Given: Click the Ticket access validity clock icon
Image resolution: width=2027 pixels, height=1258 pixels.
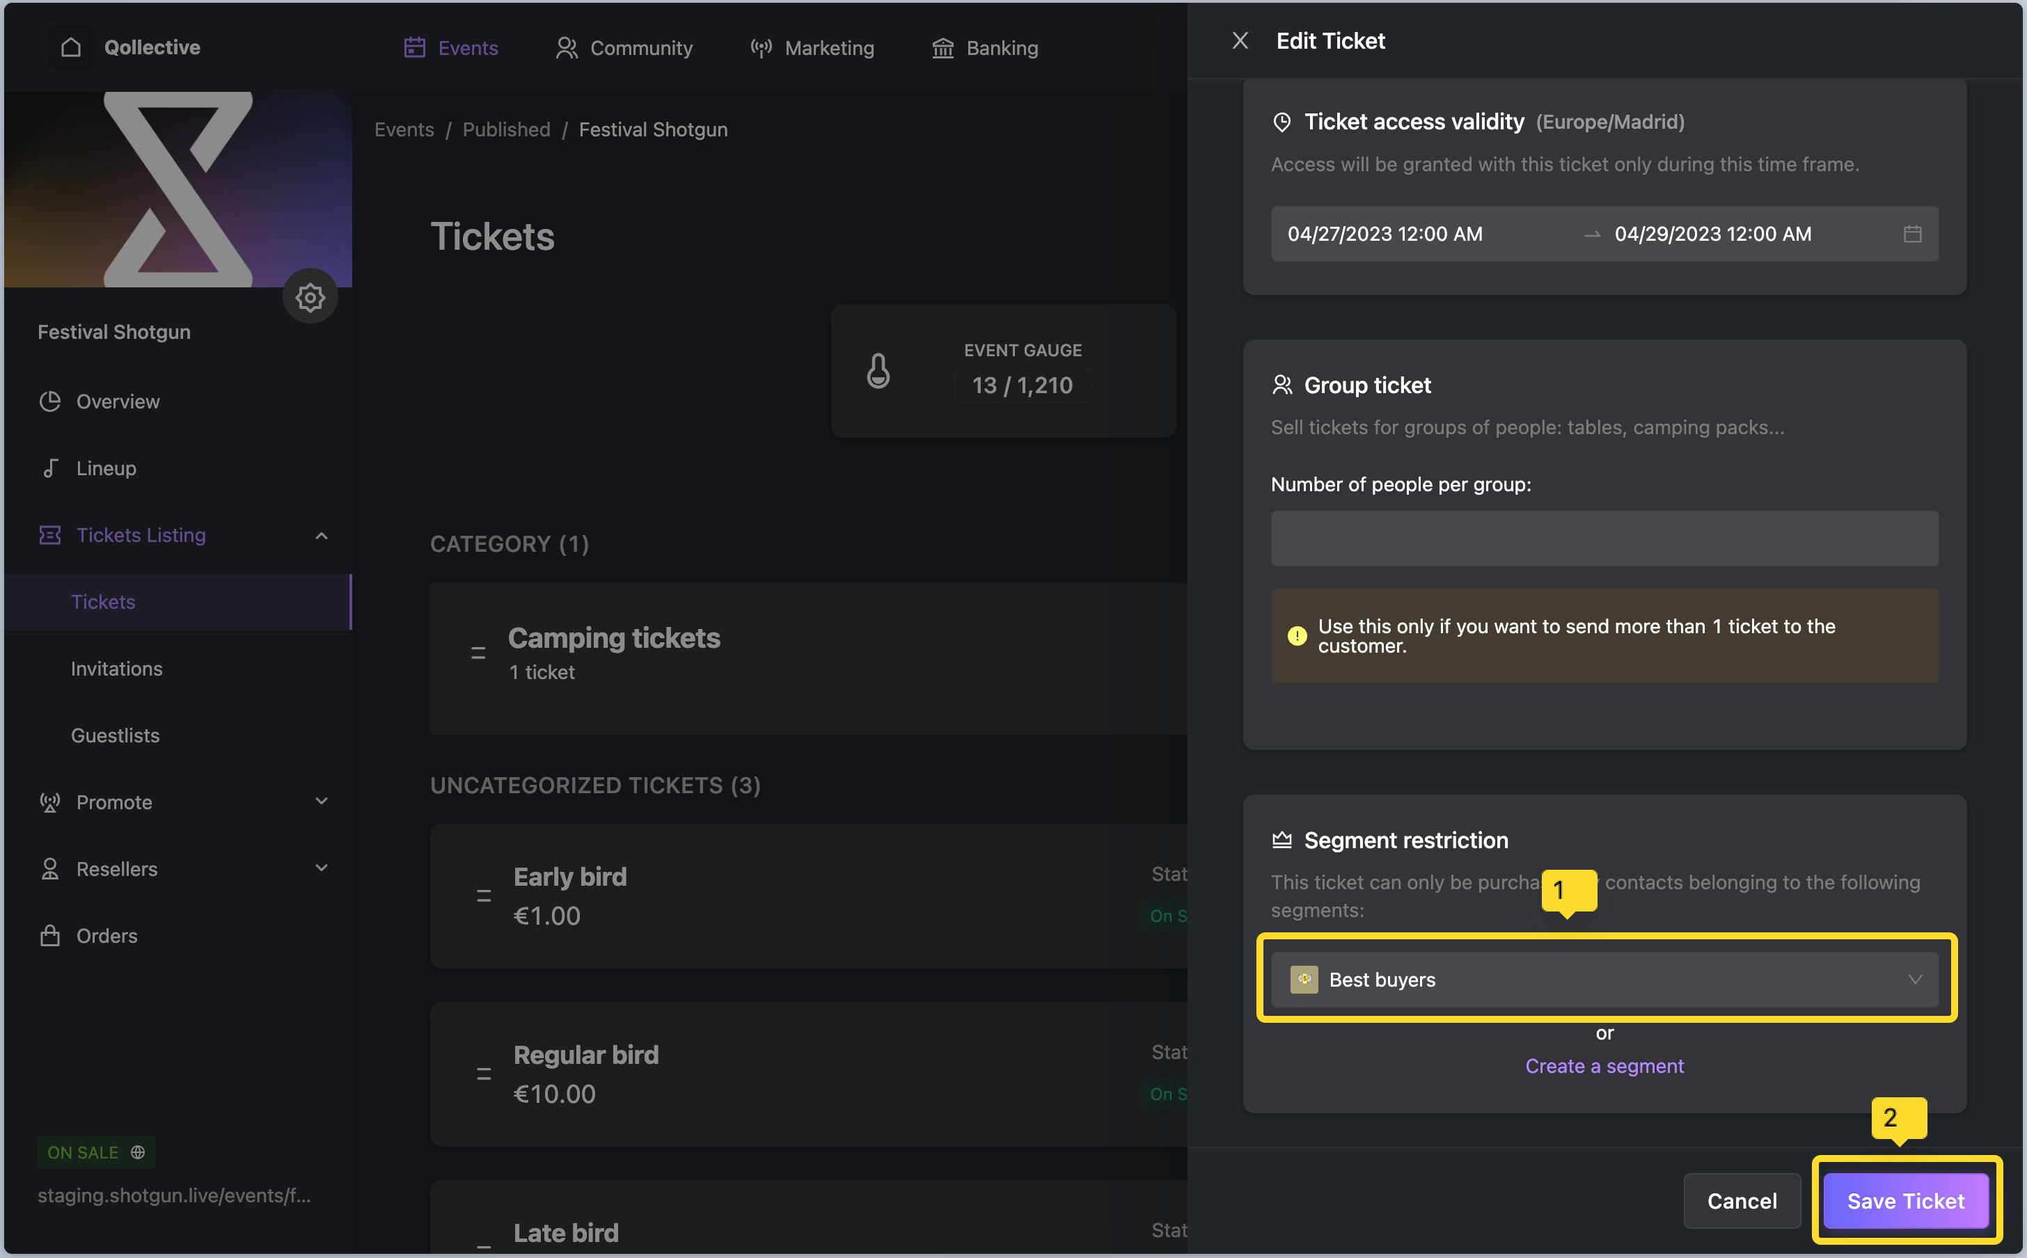Looking at the screenshot, I should pos(1282,122).
